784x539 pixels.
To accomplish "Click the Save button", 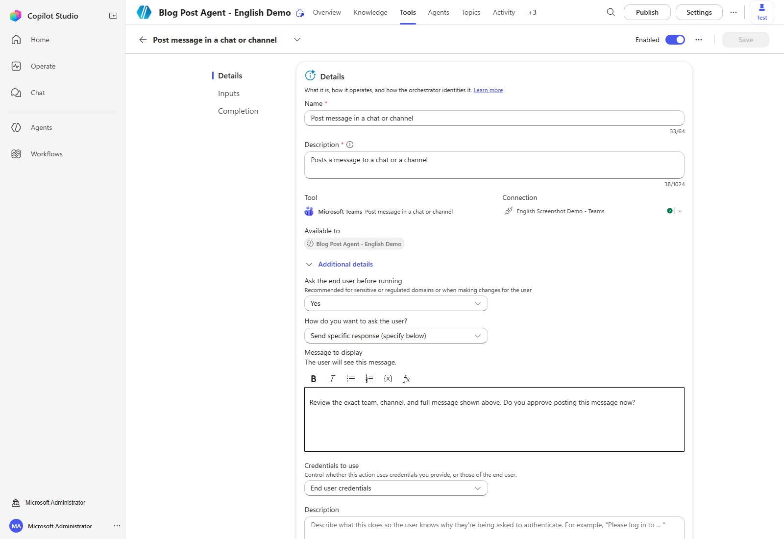I will (x=745, y=40).
